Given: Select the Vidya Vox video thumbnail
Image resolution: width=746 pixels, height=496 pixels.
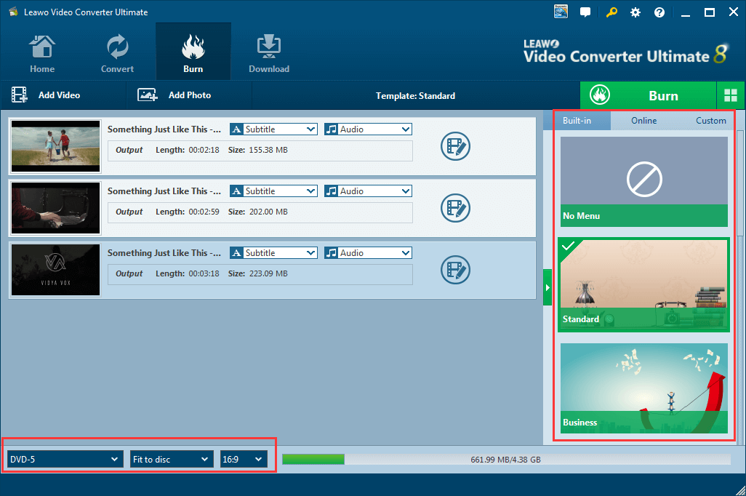Looking at the screenshot, I should click(x=56, y=270).
